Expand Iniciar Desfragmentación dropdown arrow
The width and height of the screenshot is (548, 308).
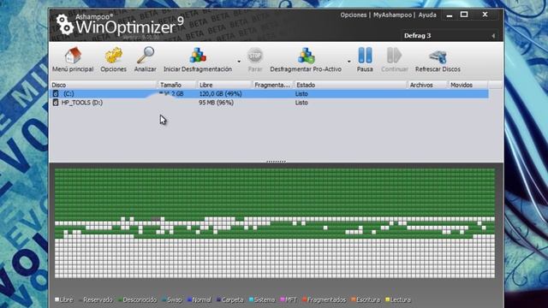point(239,62)
